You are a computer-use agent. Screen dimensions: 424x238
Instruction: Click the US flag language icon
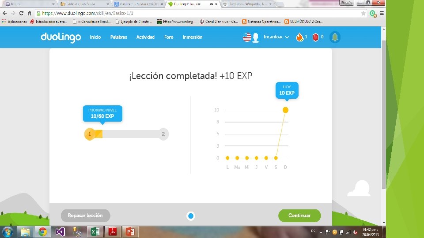click(246, 37)
